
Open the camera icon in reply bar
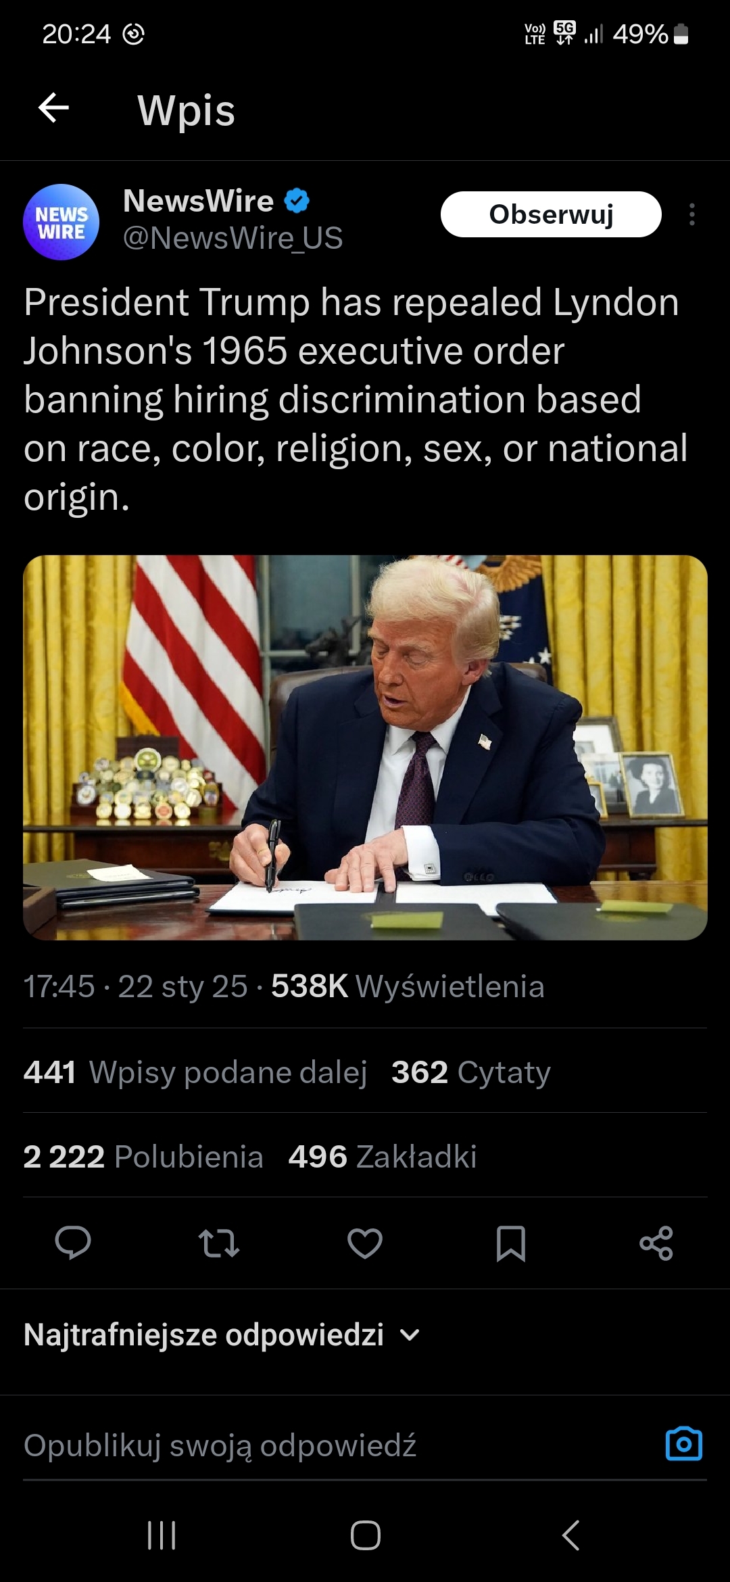(684, 1444)
